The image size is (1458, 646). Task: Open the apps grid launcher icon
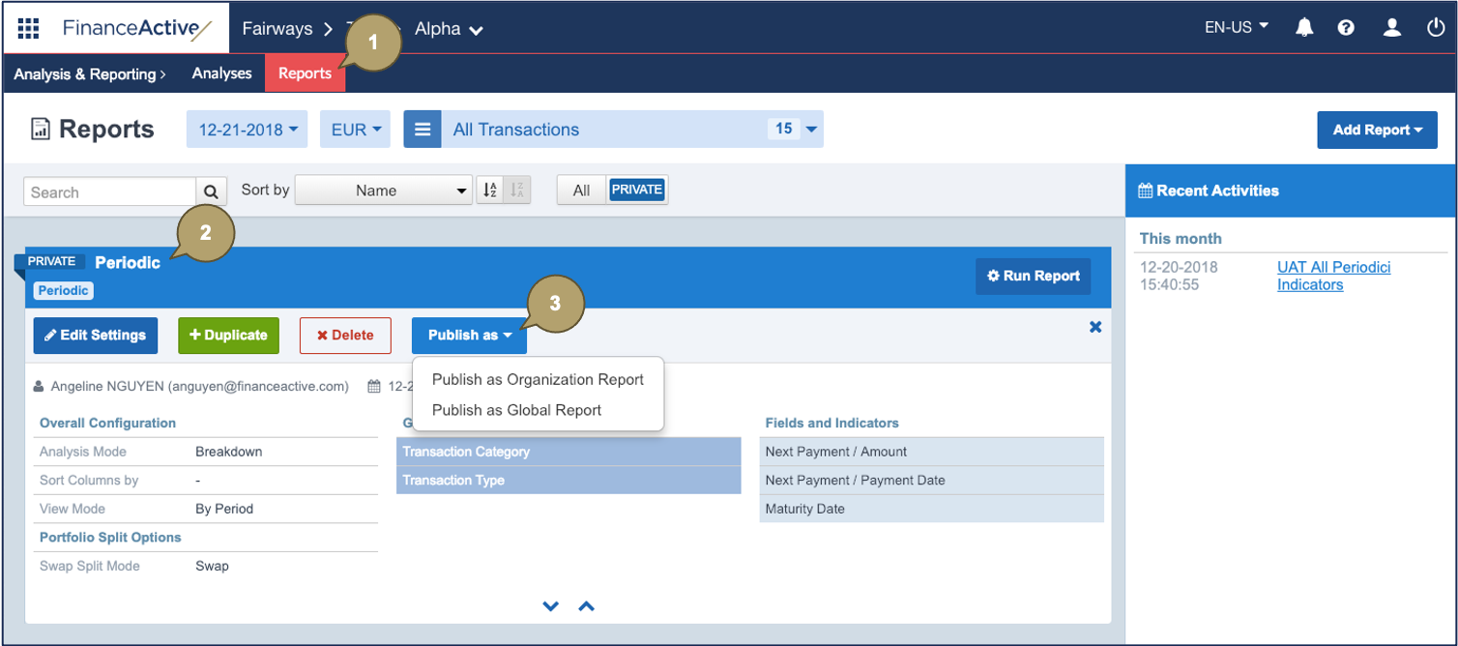click(28, 28)
